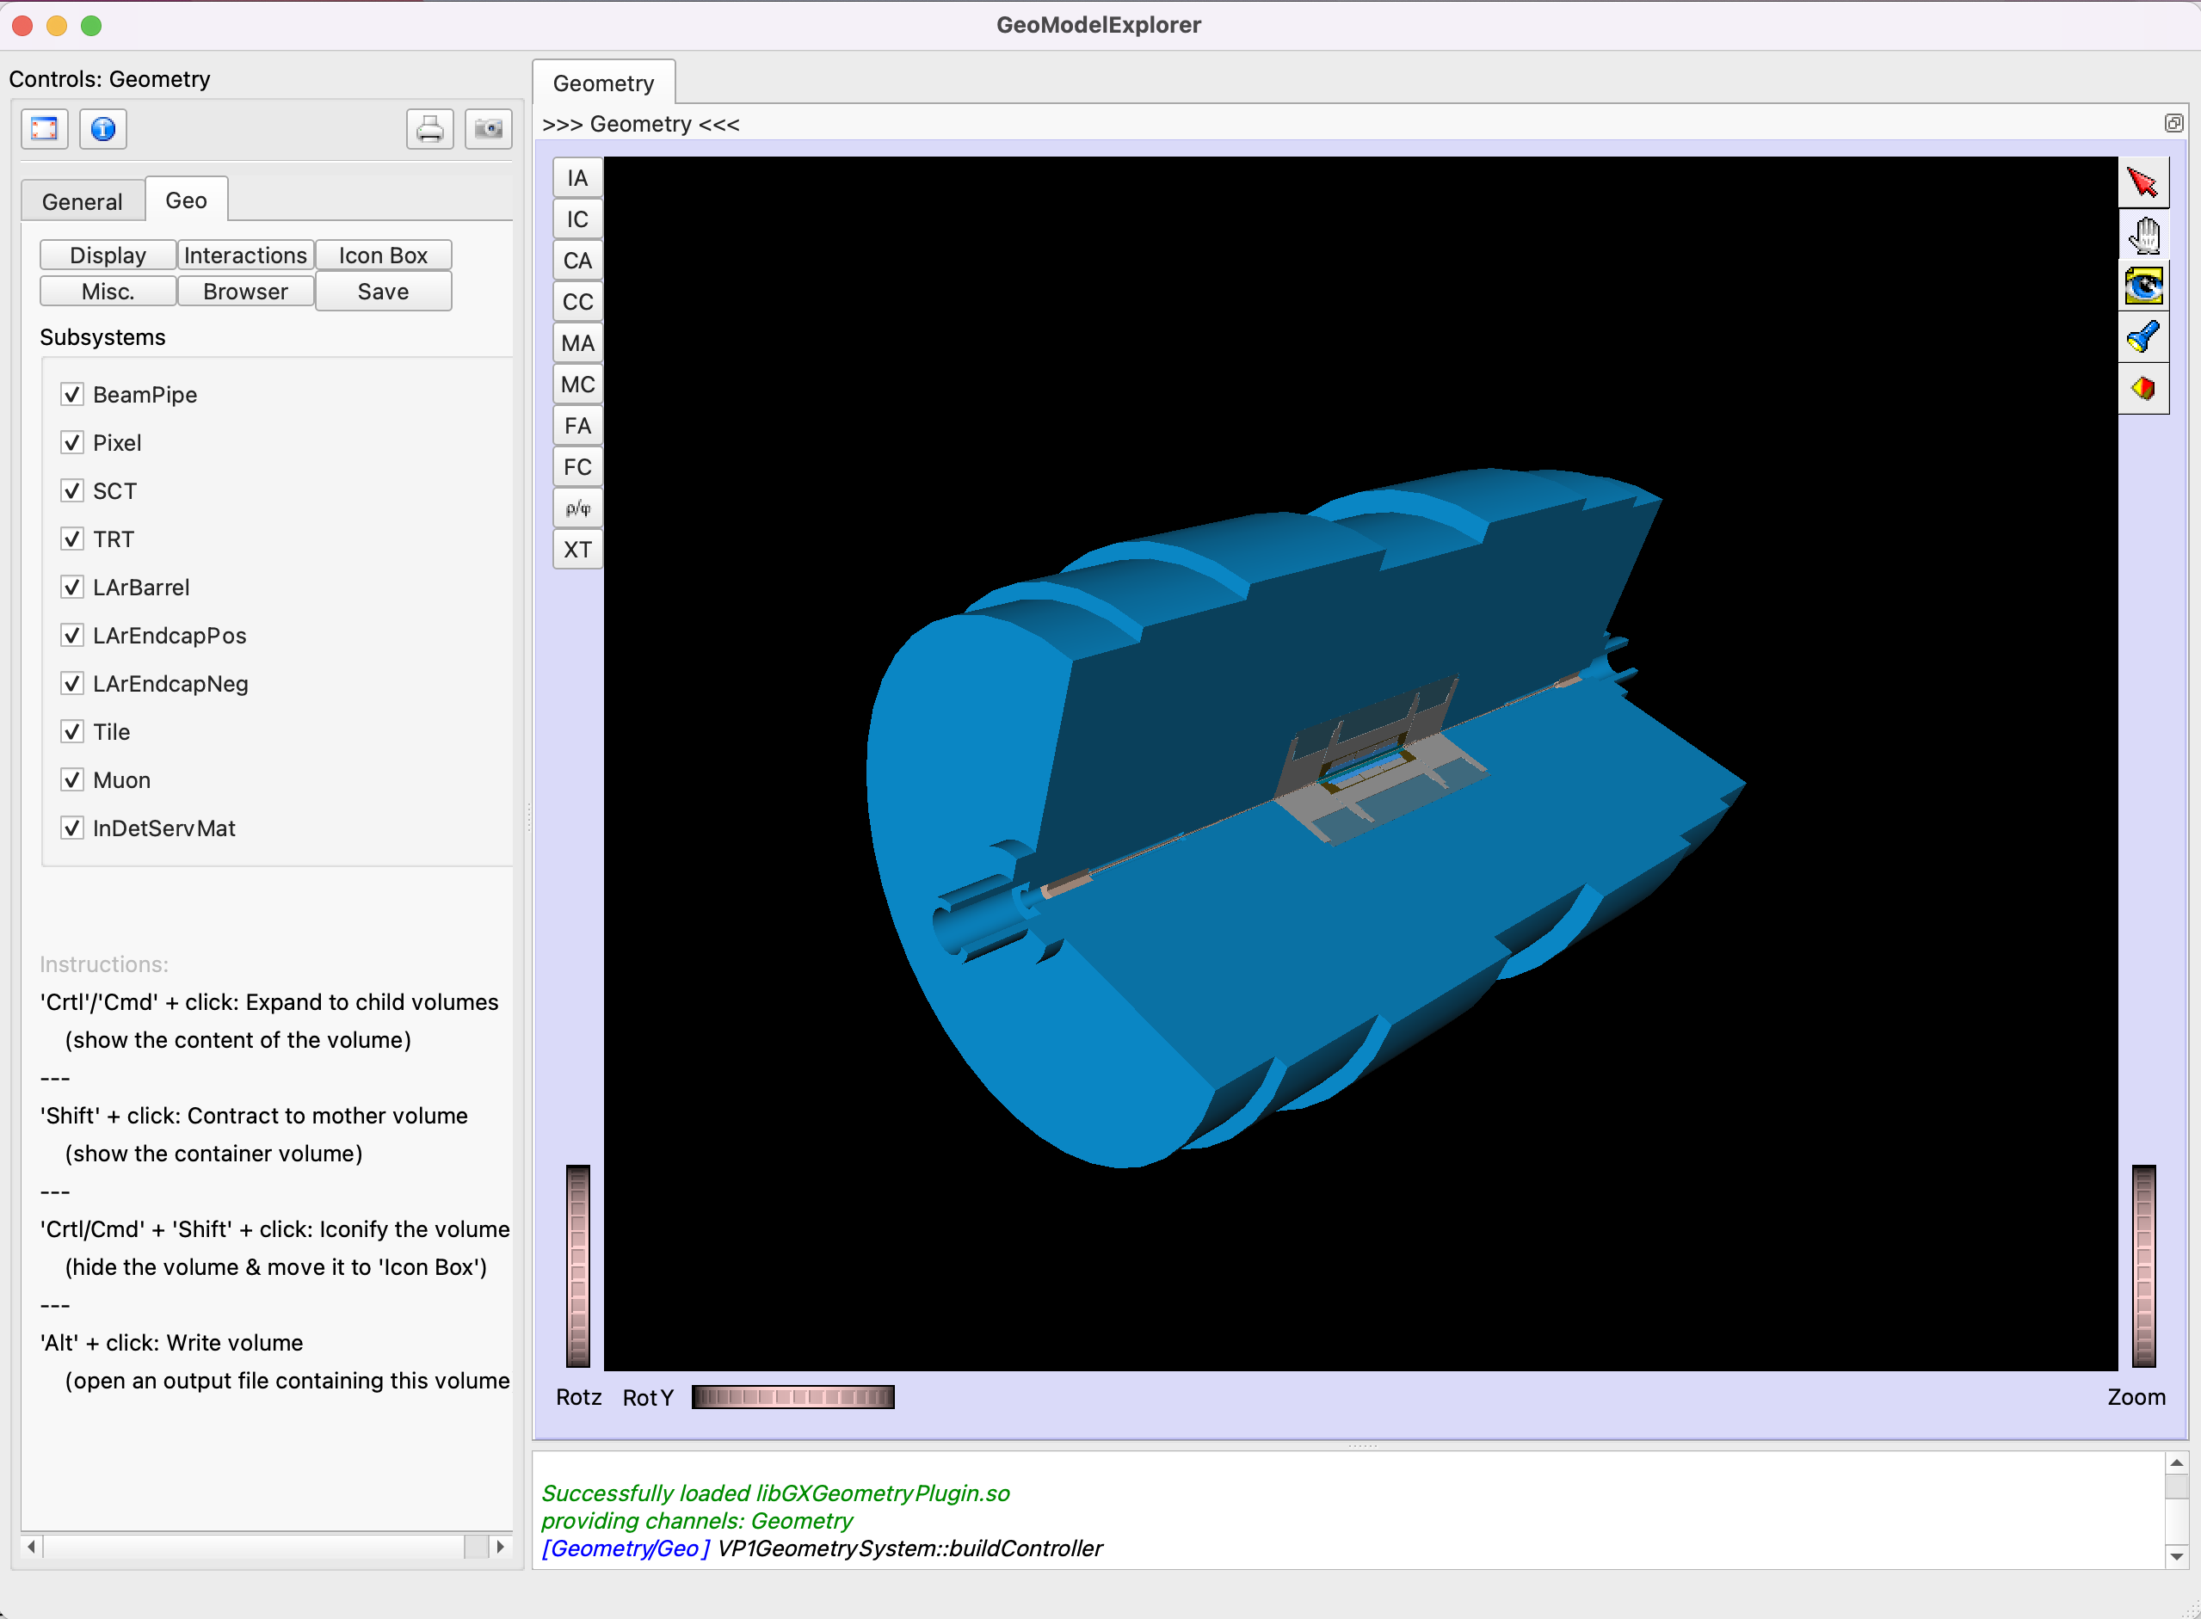
Task: Click the ρ/φ projection button
Action: click(x=577, y=508)
